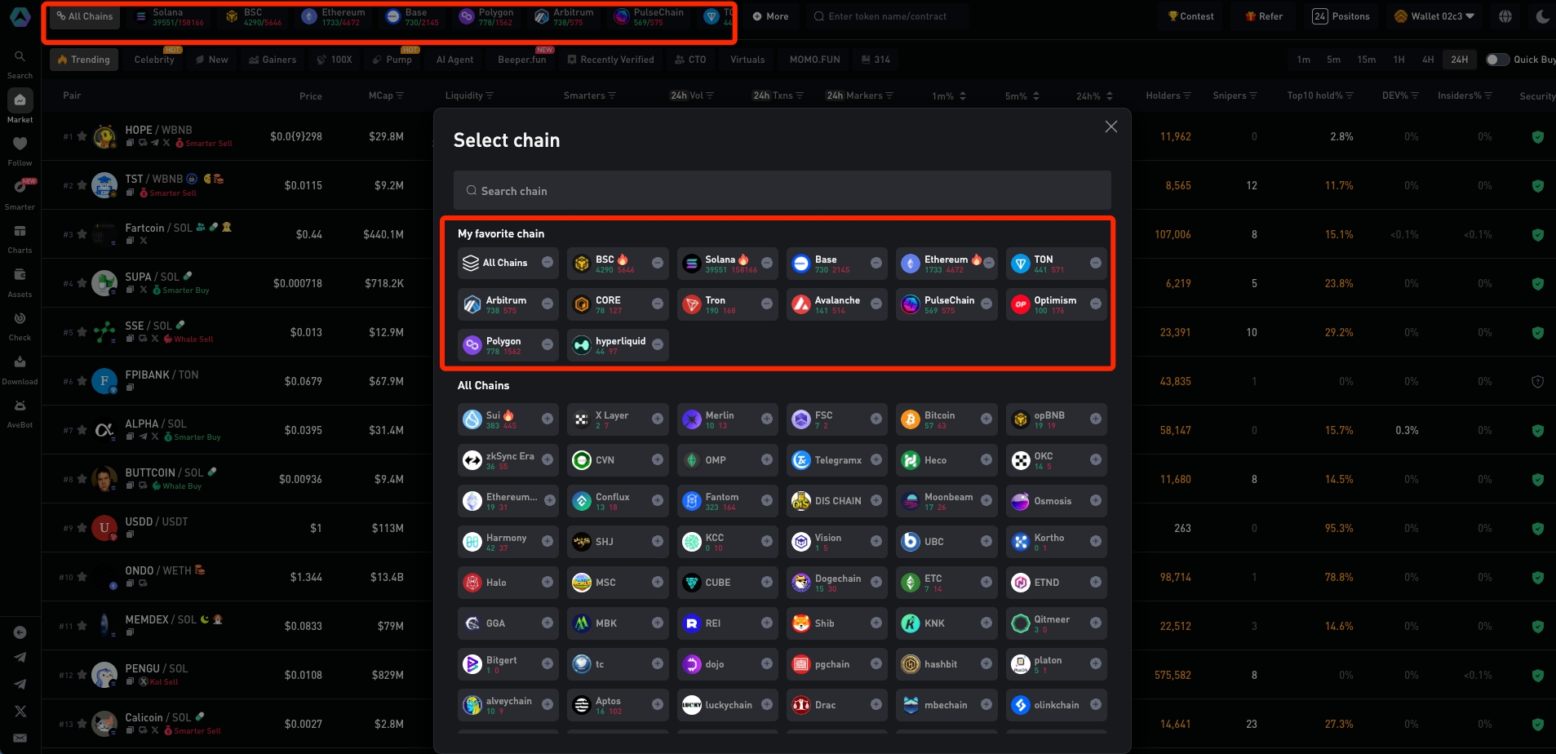Open Charts from the left sidebar
1556x754 pixels.
coord(20,232)
